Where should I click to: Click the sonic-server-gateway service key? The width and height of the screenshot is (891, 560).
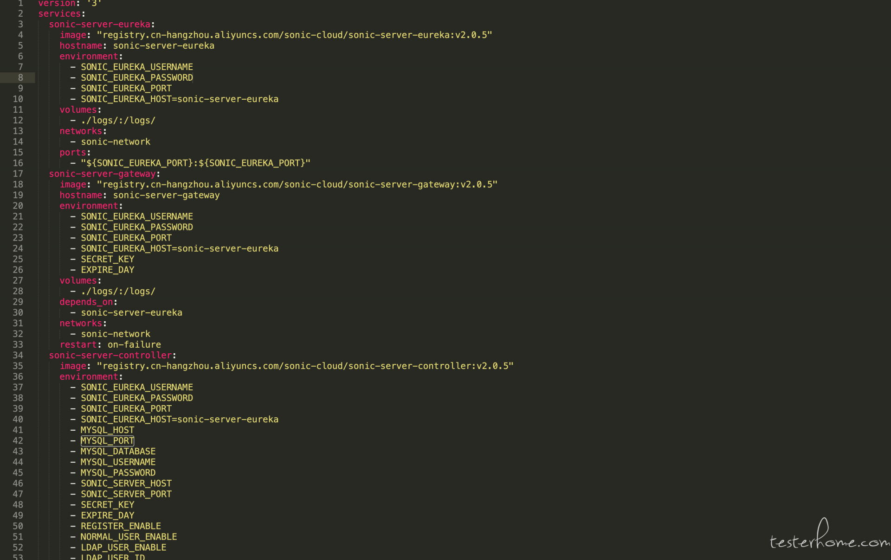102,174
